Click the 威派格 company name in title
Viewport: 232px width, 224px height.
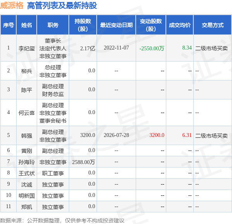pyautogui.click(x=12, y=5)
